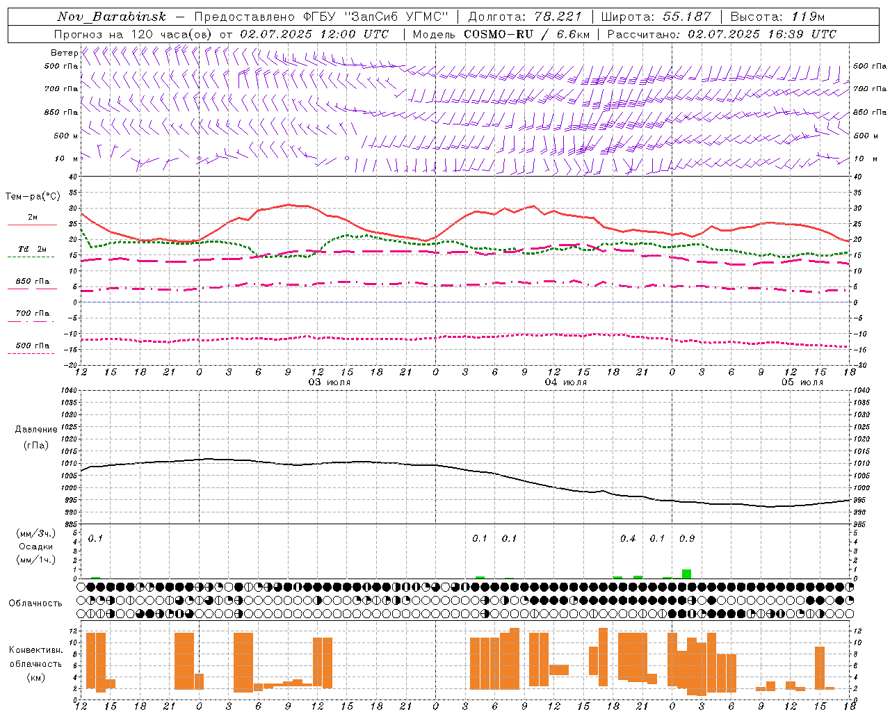Image resolution: width=890 pixels, height=712 pixels.
Task: Click the tallest green precipitation bar under 0.9
Action: pos(686,574)
